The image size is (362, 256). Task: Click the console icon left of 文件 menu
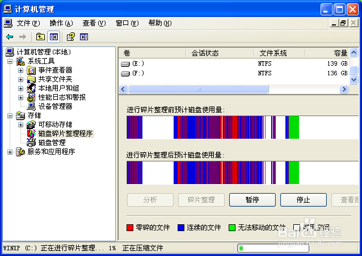(8, 23)
